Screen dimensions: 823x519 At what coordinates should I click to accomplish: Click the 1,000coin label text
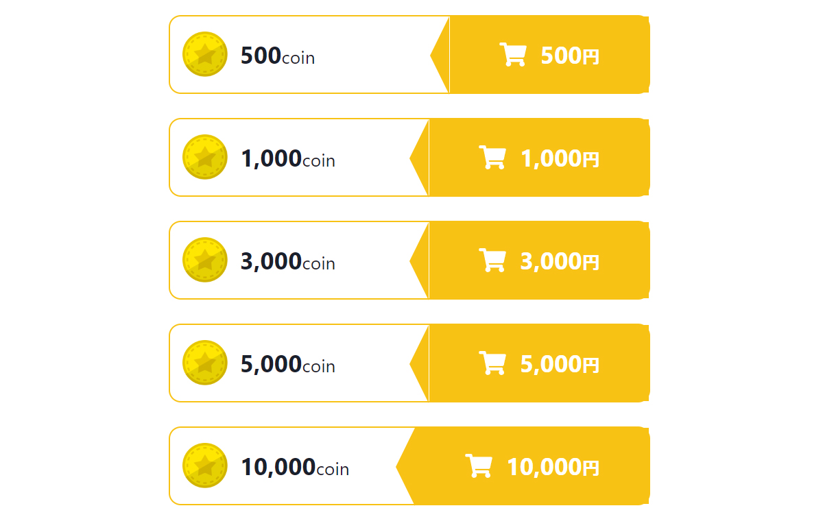point(288,159)
